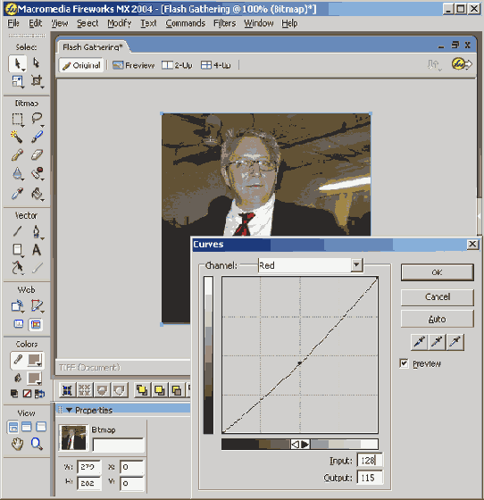The height and width of the screenshot is (500, 484).
Task: Click Cancel in the Curves dialog
Action: point(438,296)
